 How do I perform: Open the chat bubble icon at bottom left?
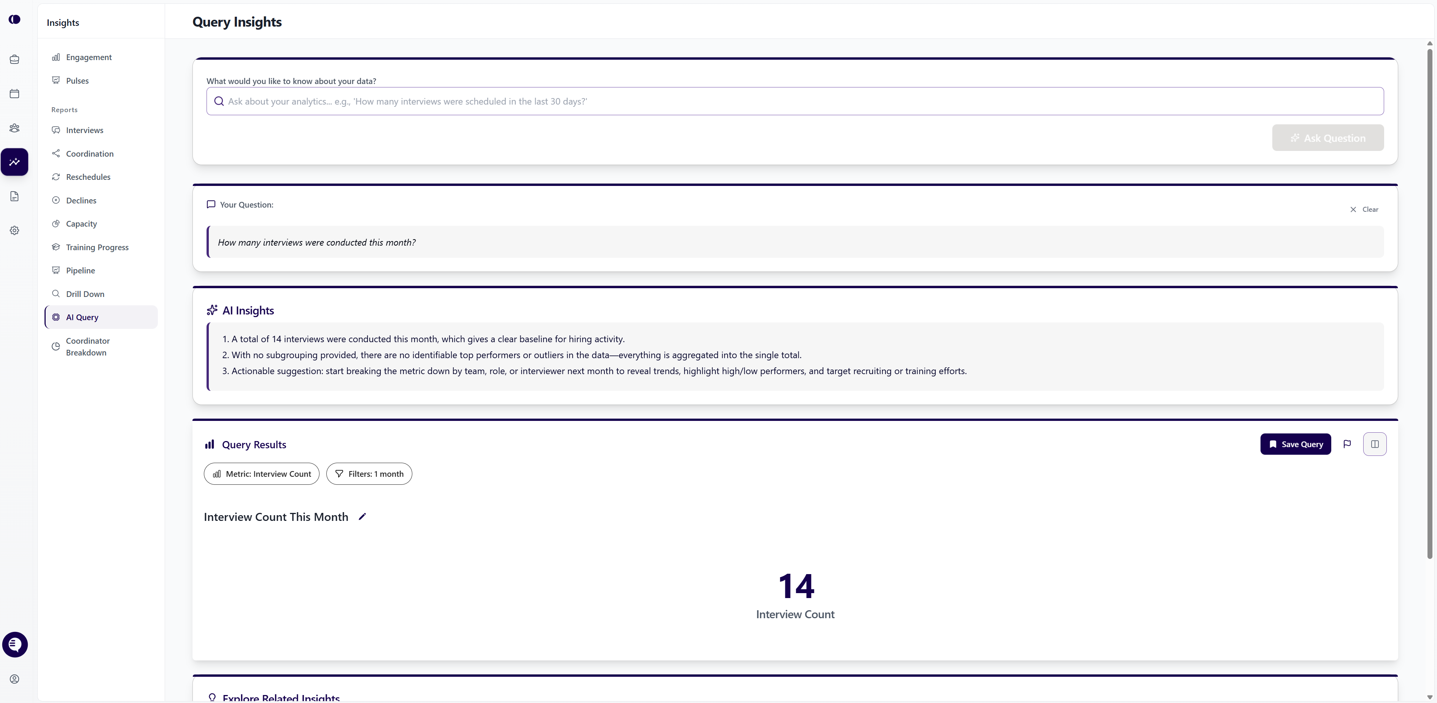click(15, 644)
